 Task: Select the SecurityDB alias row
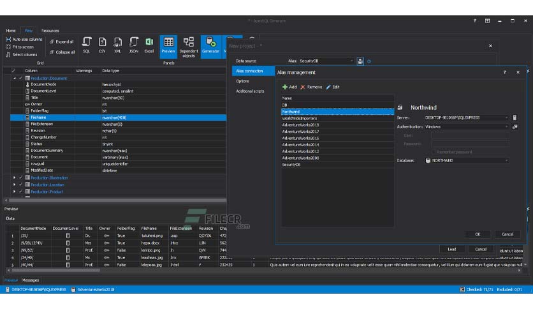pyautogui.click(x=337, y=165)
